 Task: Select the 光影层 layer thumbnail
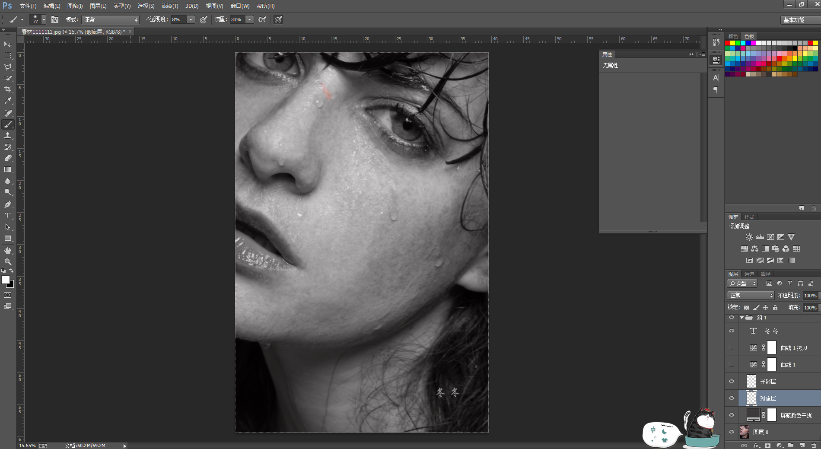751,381
